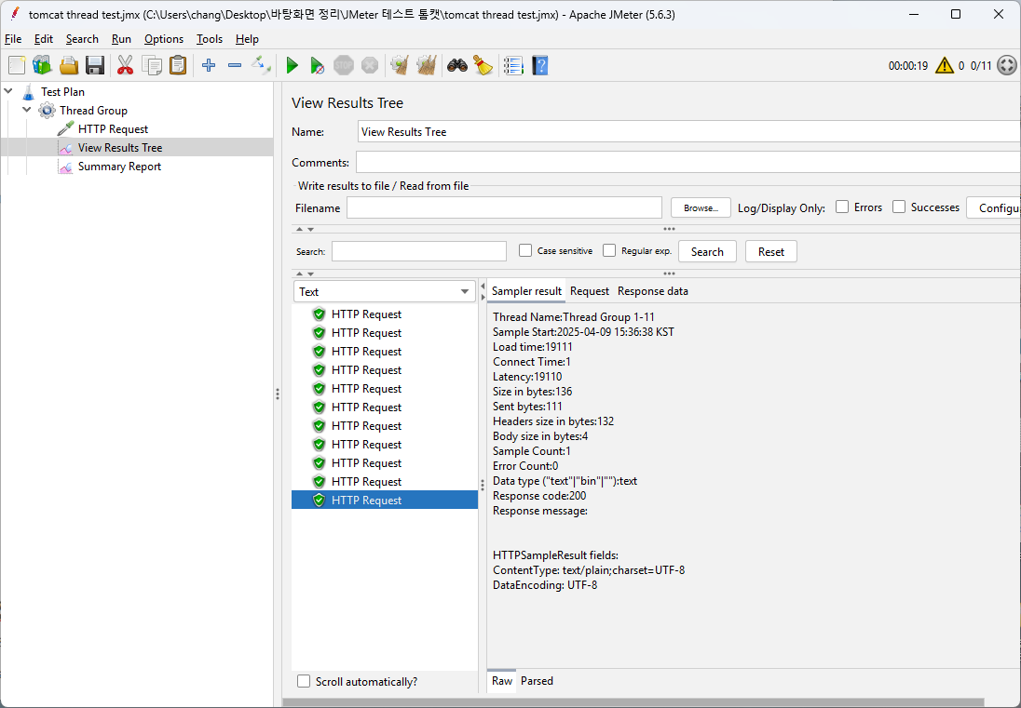
Task: Click the left splitter arrow beside Sampler result
Action: pos(483,286)
